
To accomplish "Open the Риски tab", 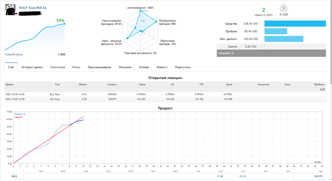I will [76, 67].
